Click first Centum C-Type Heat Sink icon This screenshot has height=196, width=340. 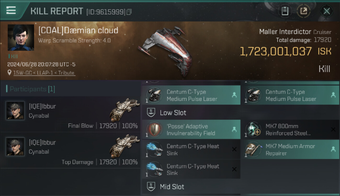click(x=155, y=149)
